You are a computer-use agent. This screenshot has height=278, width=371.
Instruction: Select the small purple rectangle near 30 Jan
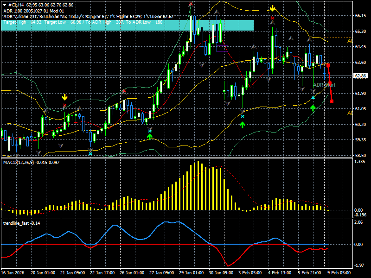coord(222,49)
